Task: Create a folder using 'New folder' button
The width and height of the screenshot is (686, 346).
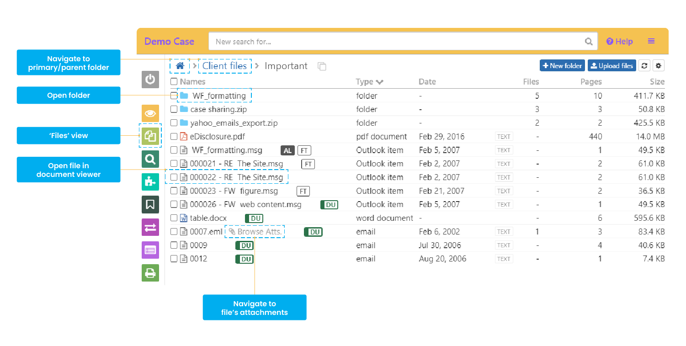Action: click(562, 65)
